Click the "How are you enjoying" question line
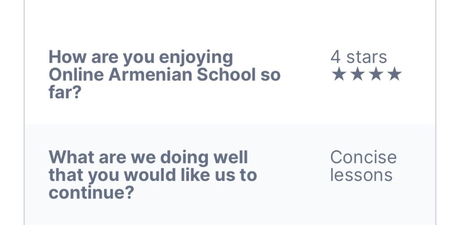Image resolution: width=460 pixels, height=225 pixels. 141,57
